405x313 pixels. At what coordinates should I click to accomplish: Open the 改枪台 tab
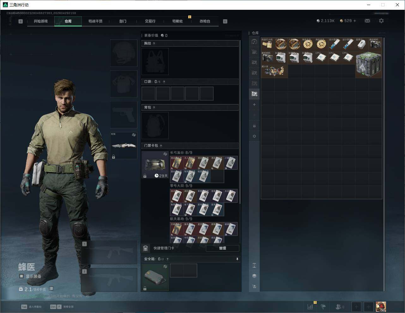tap(205, 21)
